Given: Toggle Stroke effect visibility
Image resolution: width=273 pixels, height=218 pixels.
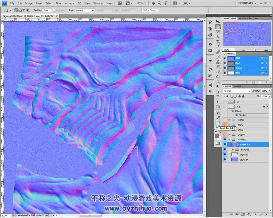Looking at the screenshot, I should point(236,115).
